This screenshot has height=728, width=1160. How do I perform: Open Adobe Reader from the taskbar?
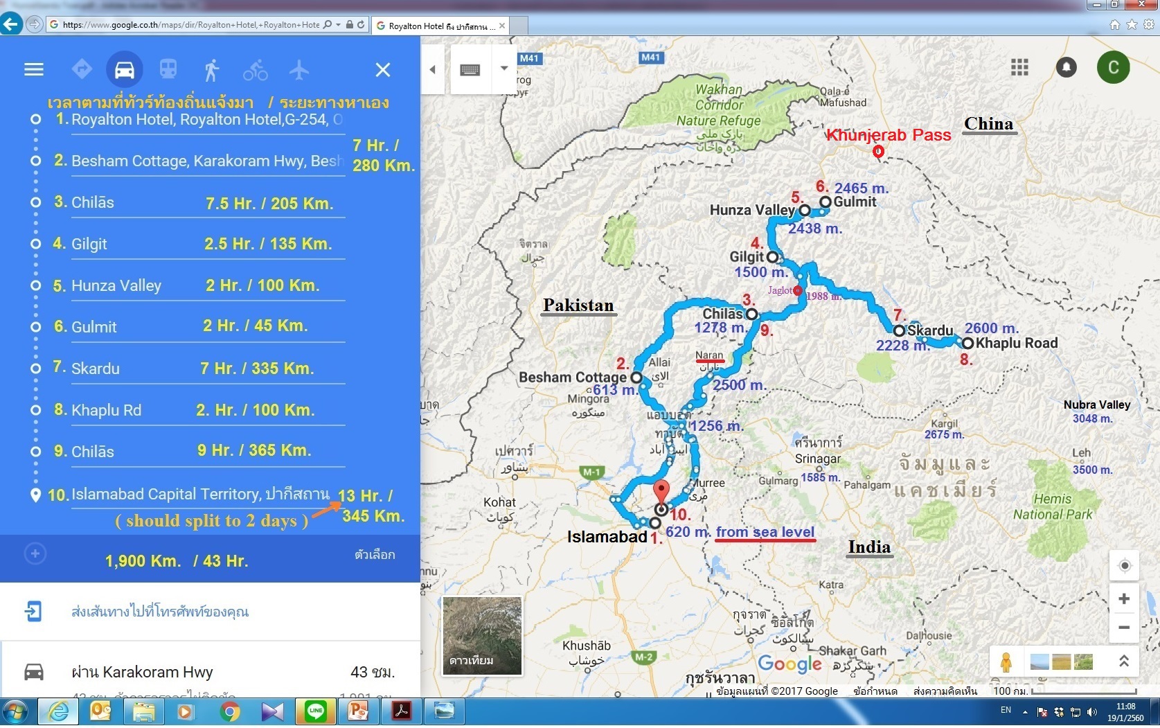(402, 711)
